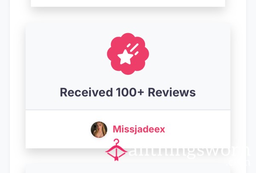Click the divider line under the reviews heading
Image resolution: width=256 pixels, height=173 pixels.
(128, 110)
